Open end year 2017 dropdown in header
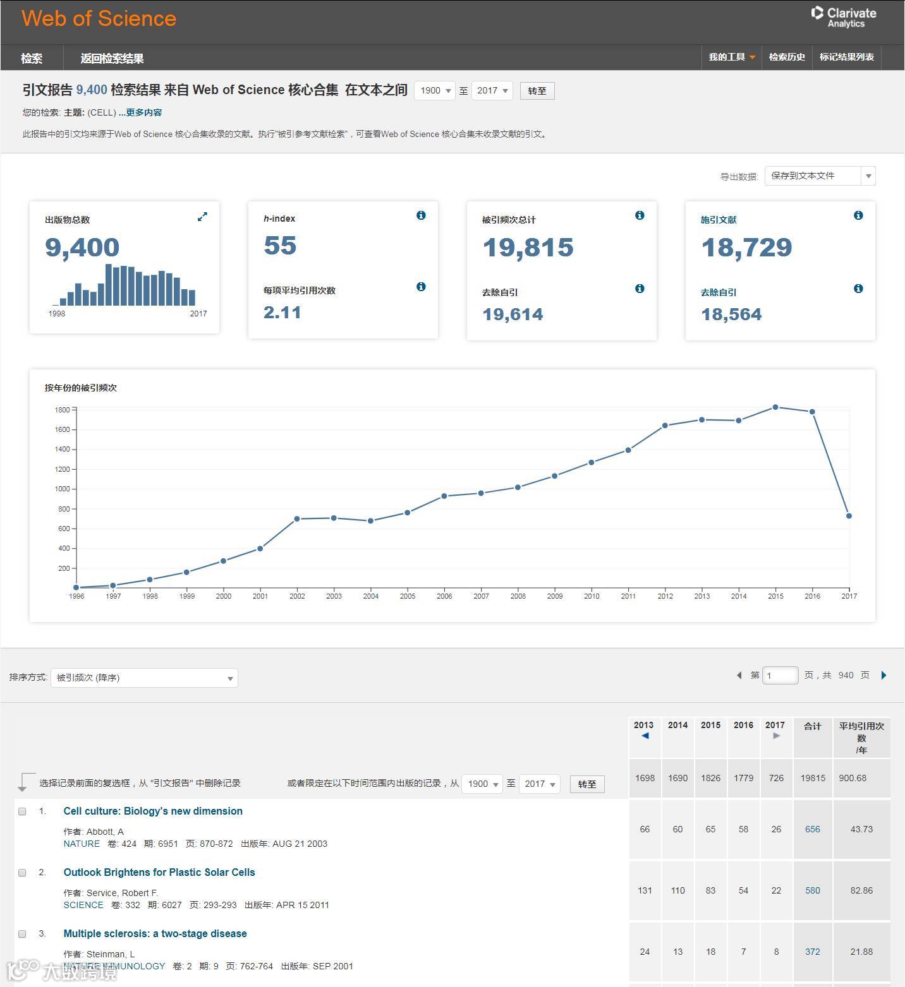 pos(492,91)
